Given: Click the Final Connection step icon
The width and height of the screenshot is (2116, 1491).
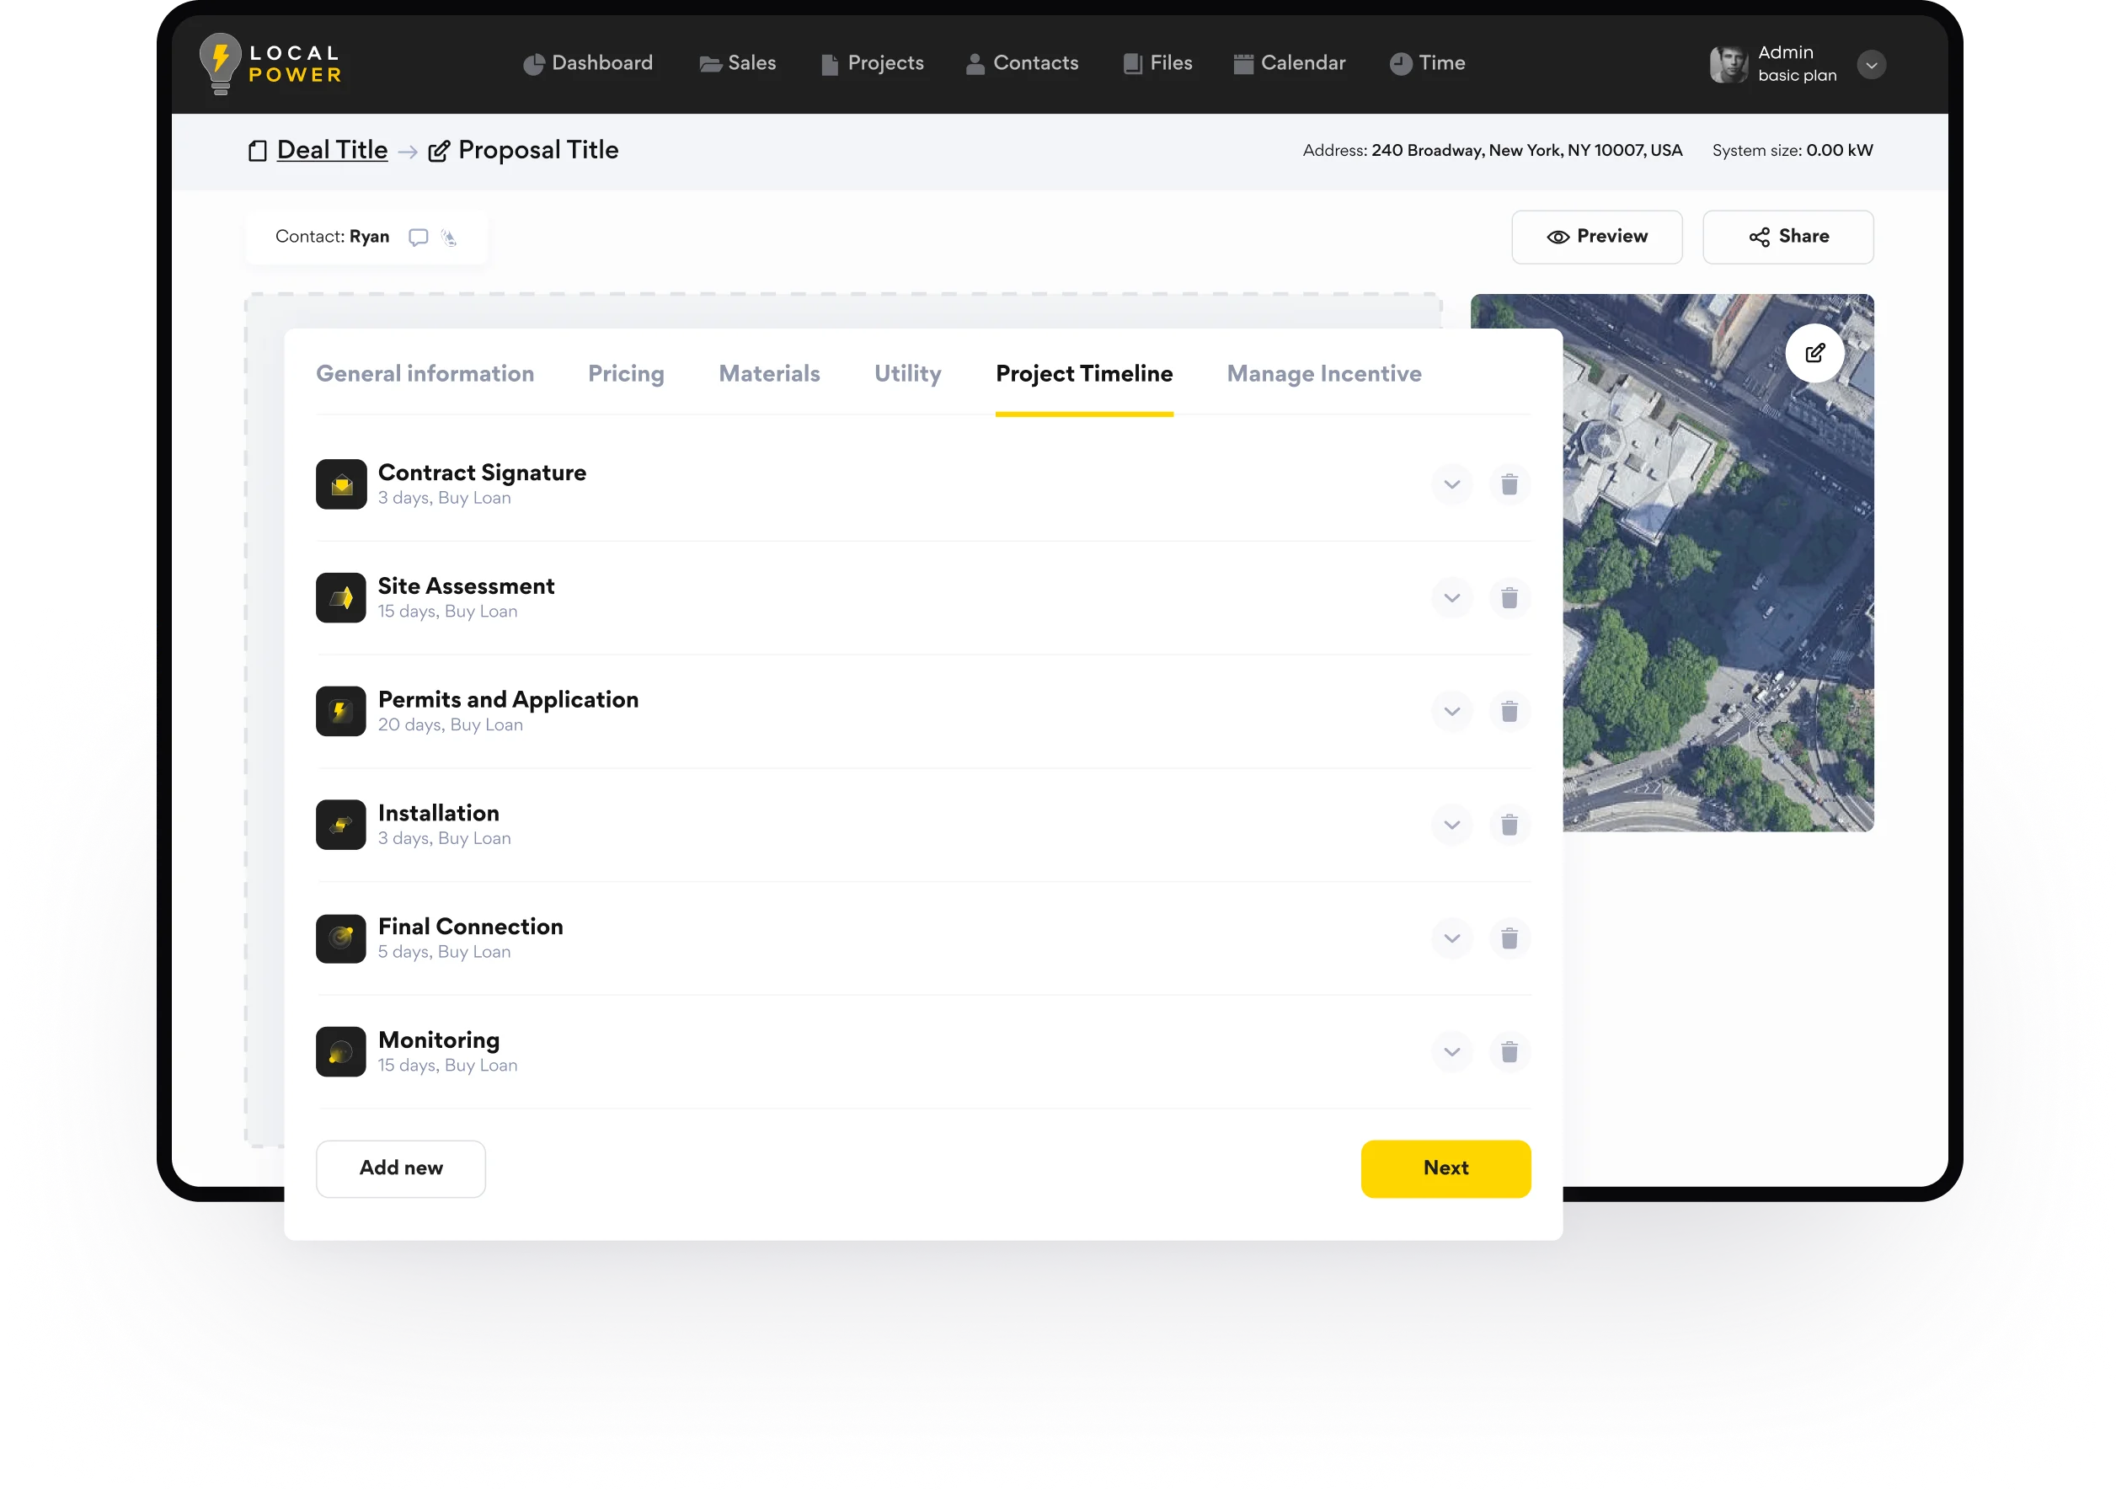Looking at the screenshot, I should (x=341, y=938).
